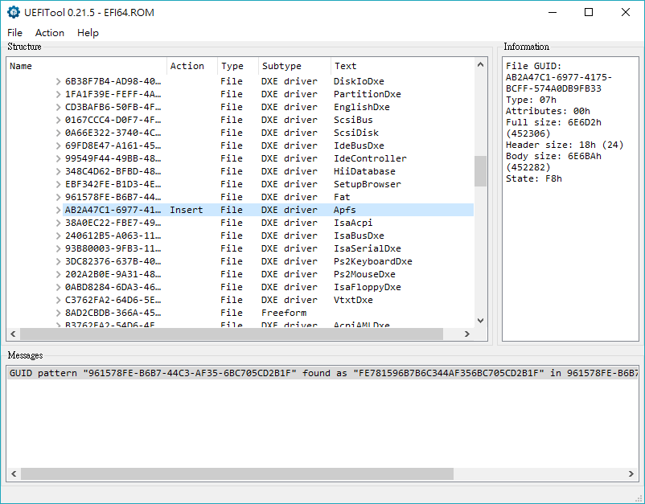Open the Action menu
The width and height of the screenshot is (645, 504).
[x=50, y=33]
